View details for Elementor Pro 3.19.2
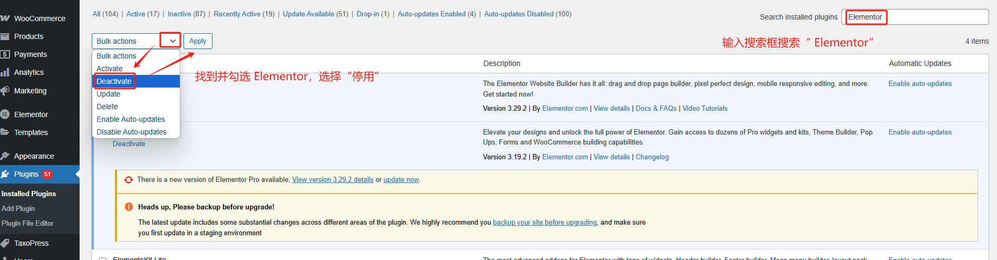 (x=612, y=157)
